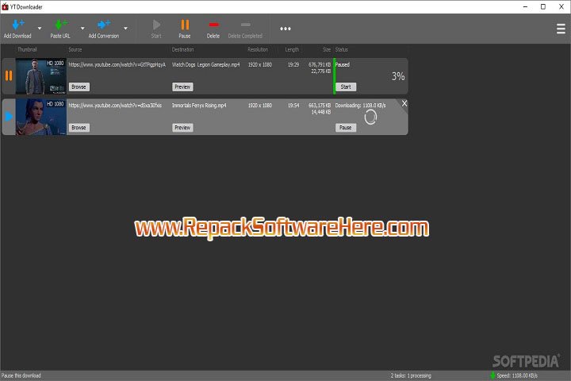
Task: Open the hamburger main menu
Action: 561,29
